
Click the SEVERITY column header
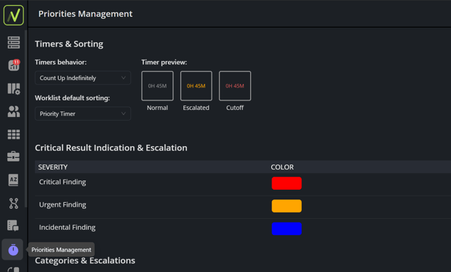tap(53, 167)
